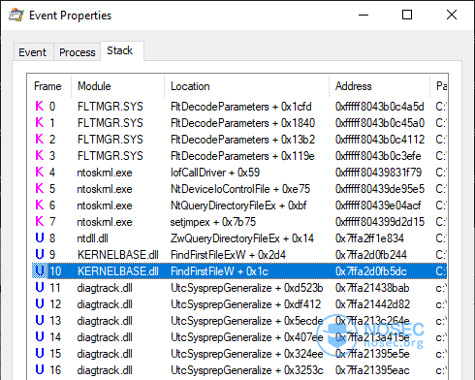Select ntdll.dll module in frame 8
The image size is (475, 380).
tap(93, 238)
